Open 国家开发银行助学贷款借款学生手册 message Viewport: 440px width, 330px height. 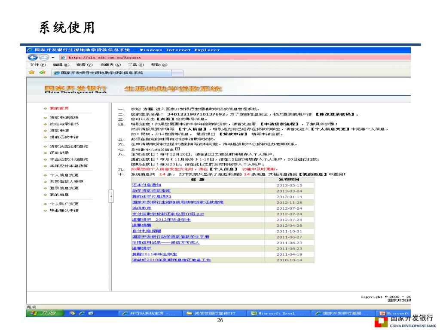pos(171,237)
